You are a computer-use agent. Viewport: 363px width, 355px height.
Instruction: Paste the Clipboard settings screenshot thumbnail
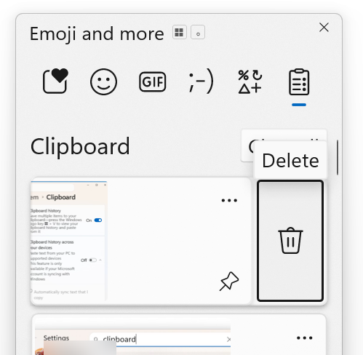tap(69, 241)
